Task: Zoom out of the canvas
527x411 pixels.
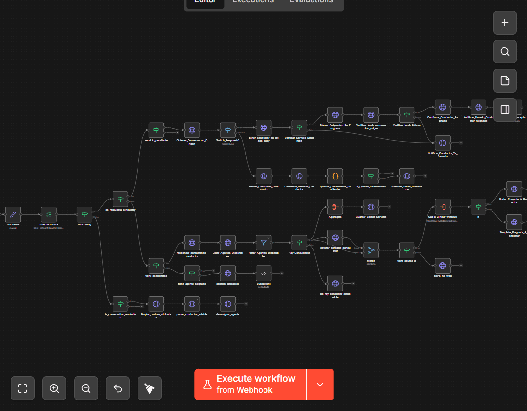Action: 86,388
